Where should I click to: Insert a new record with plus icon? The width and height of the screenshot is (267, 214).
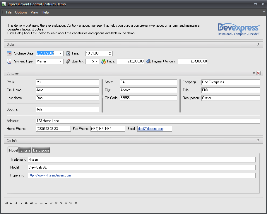pyautogui.click(x=36, y=203)
